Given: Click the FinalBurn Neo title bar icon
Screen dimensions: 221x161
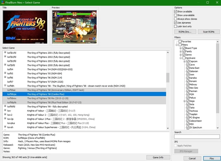Looking at the screenshot, I should pyautogui.click(x=3, y=3).
